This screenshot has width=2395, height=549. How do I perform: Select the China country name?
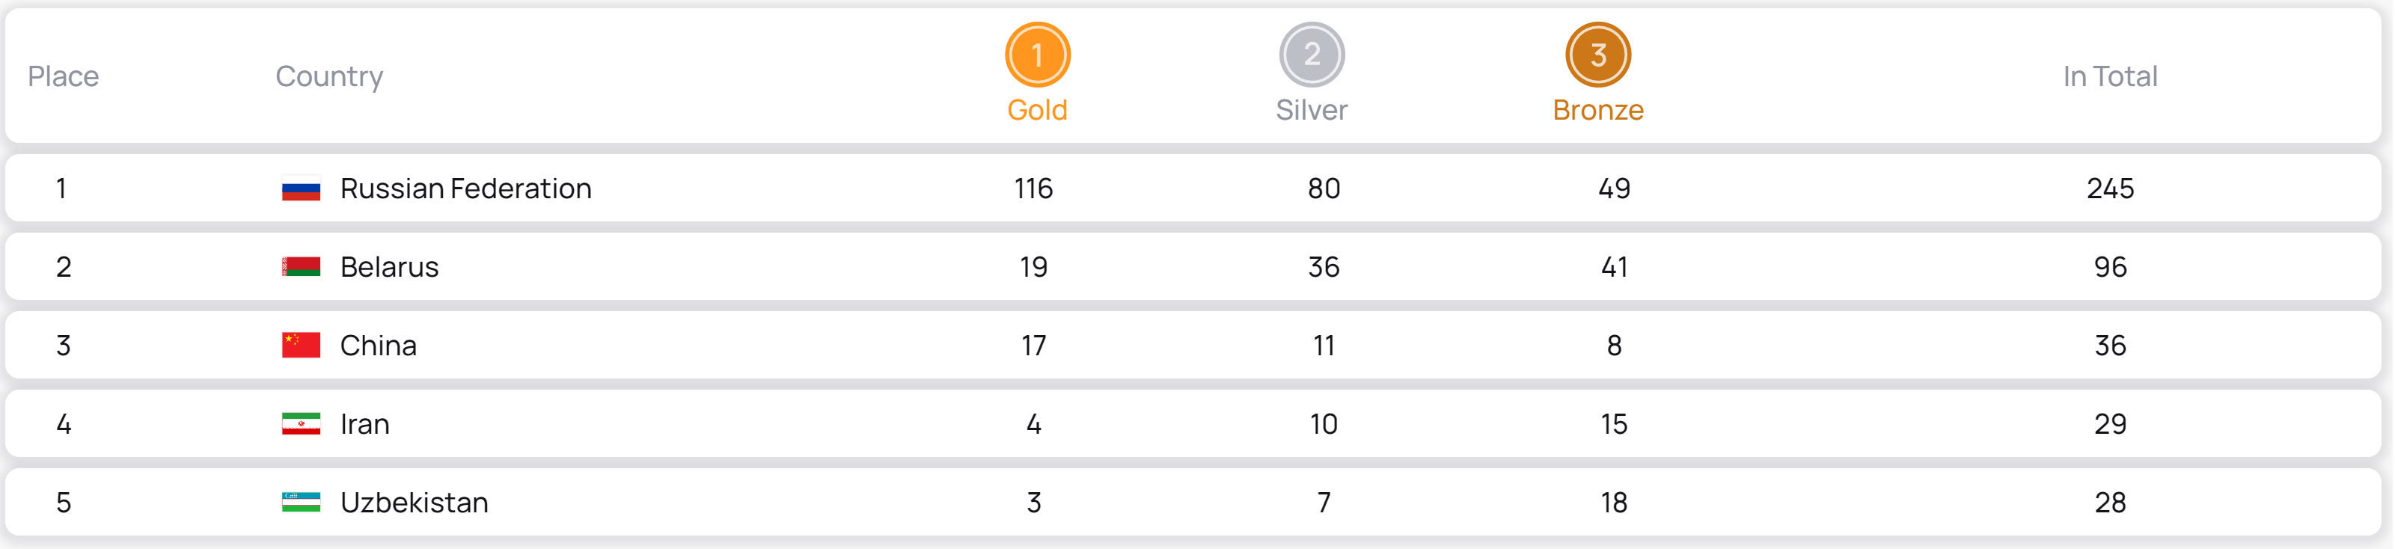[x=379, y=346]
